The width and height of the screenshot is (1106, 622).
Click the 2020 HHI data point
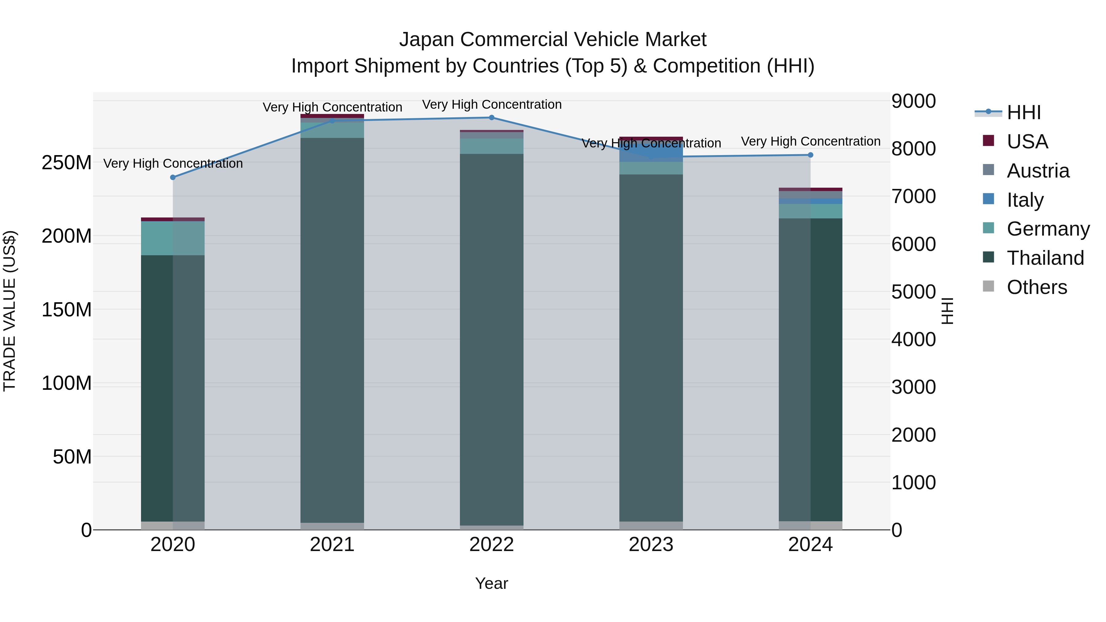click(x=173, y=177)
